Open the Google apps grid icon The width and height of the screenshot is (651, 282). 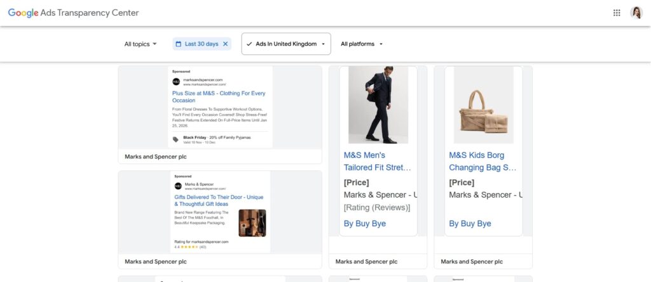coord(617,13)
